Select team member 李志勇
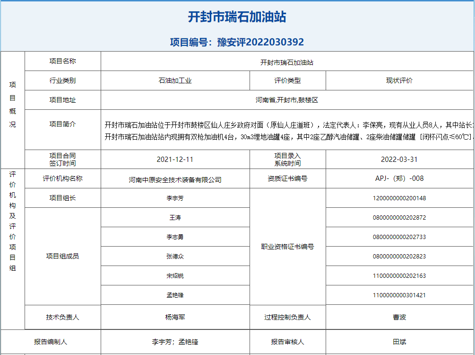475x355 pixels. click(175, 237)
